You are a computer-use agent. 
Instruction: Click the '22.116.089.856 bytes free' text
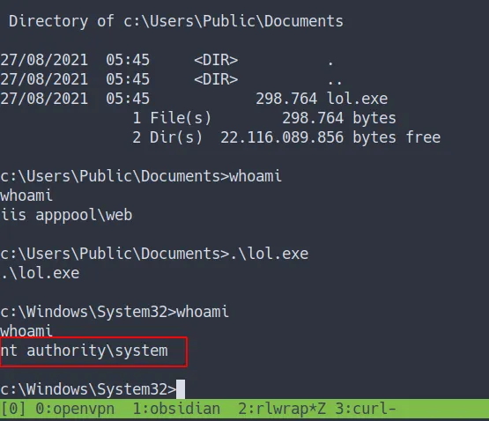tap(330, 137)
